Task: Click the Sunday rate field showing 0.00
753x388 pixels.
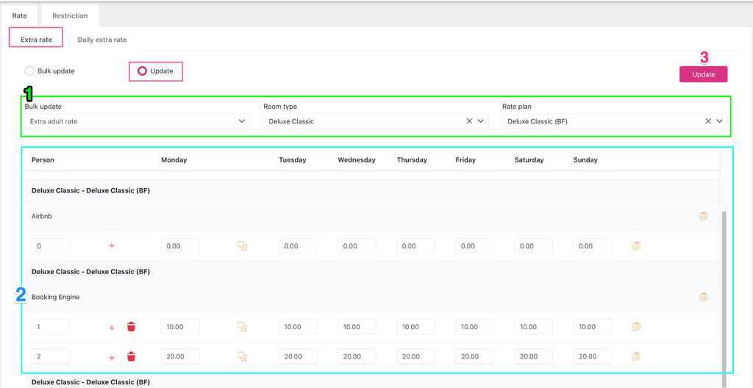Action: click(x=593, y=246)
